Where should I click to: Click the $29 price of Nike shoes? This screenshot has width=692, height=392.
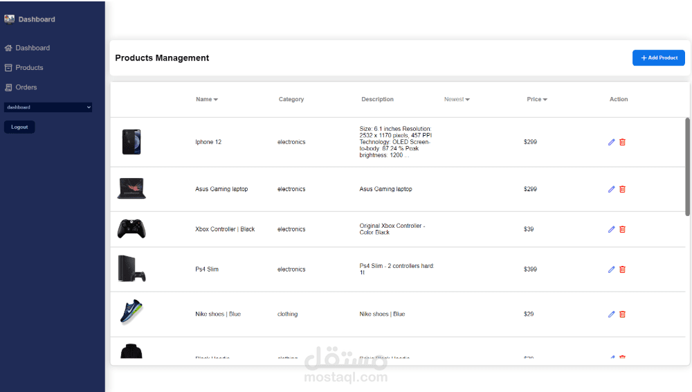click(529, 314)
